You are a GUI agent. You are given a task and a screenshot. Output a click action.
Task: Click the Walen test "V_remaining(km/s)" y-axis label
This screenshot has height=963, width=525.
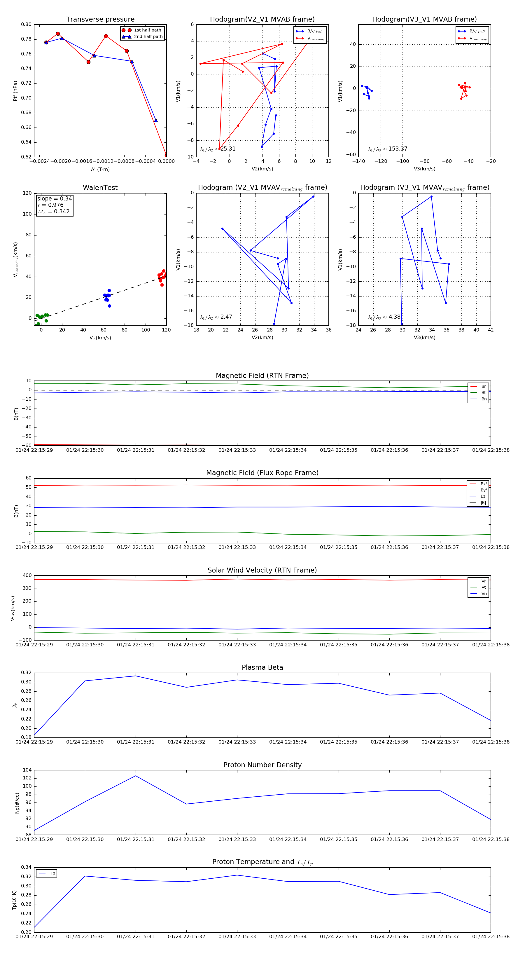15,259
